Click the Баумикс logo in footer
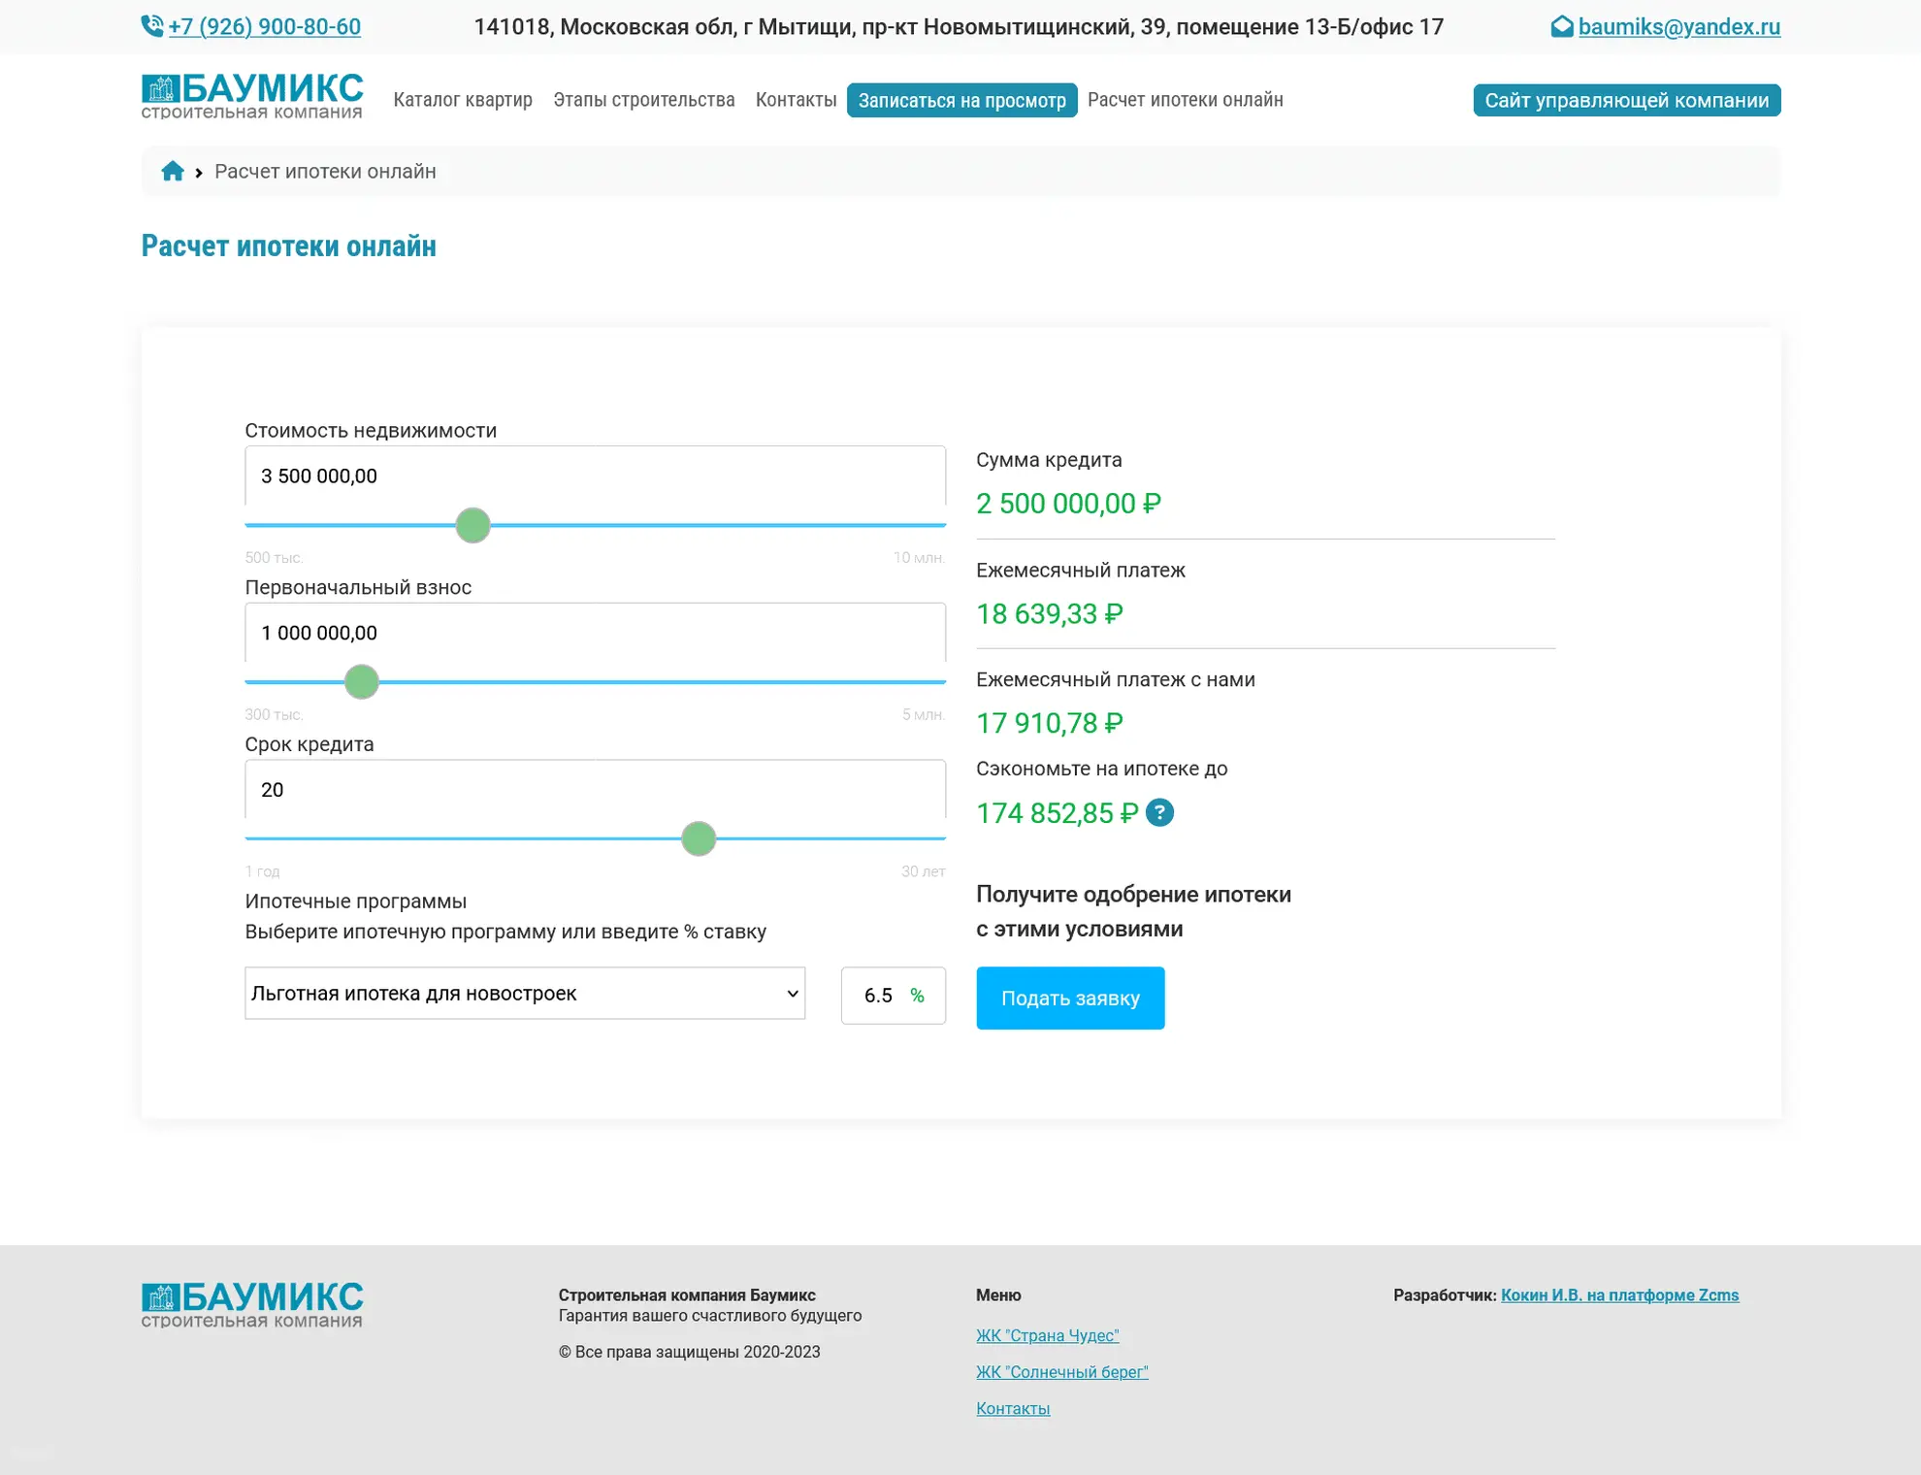Screen dimensions: 1921x1475 252,1305
